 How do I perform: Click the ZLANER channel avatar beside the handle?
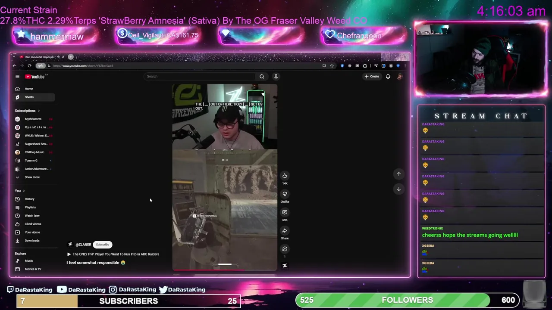point(70,245)
